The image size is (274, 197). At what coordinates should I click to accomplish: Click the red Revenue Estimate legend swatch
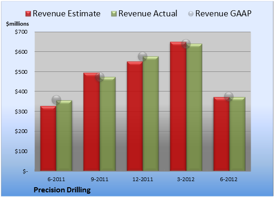point(28,14)
